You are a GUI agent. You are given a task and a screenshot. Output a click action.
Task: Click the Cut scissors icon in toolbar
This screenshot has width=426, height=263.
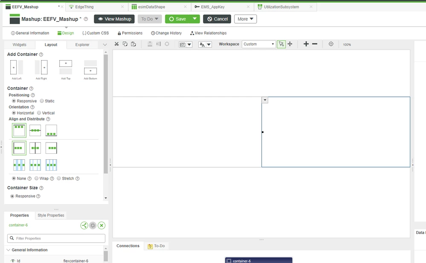(x=116, y=44)
